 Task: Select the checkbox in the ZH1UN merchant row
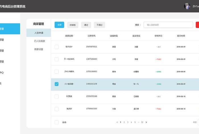pos(57,72)
